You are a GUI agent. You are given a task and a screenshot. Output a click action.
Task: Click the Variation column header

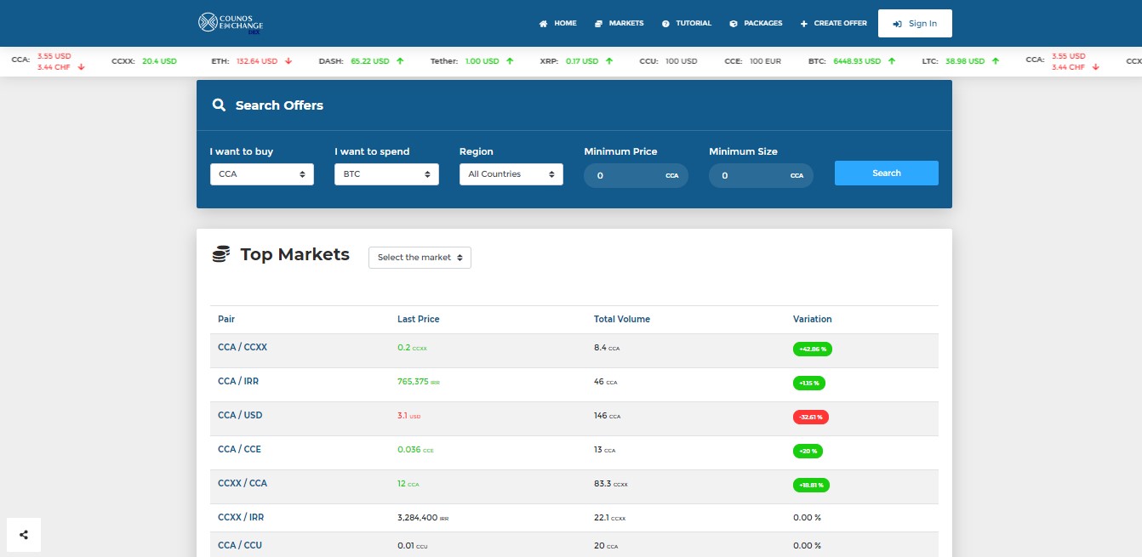(813, 319)
